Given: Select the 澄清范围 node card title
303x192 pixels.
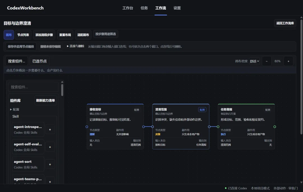Looking at the screenshot, I should point(161,109).
